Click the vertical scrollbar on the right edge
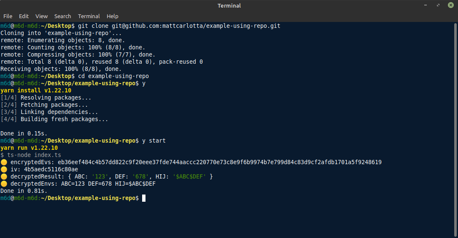The width and height of the screenshot is (458, 238). coord(455,130)
